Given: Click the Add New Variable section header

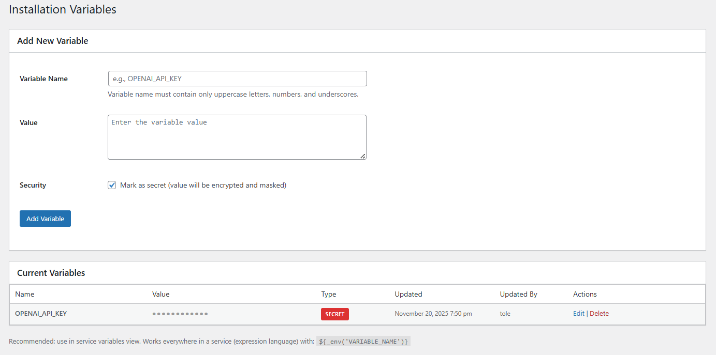Looking at the screenshot, I should [52, 40].
